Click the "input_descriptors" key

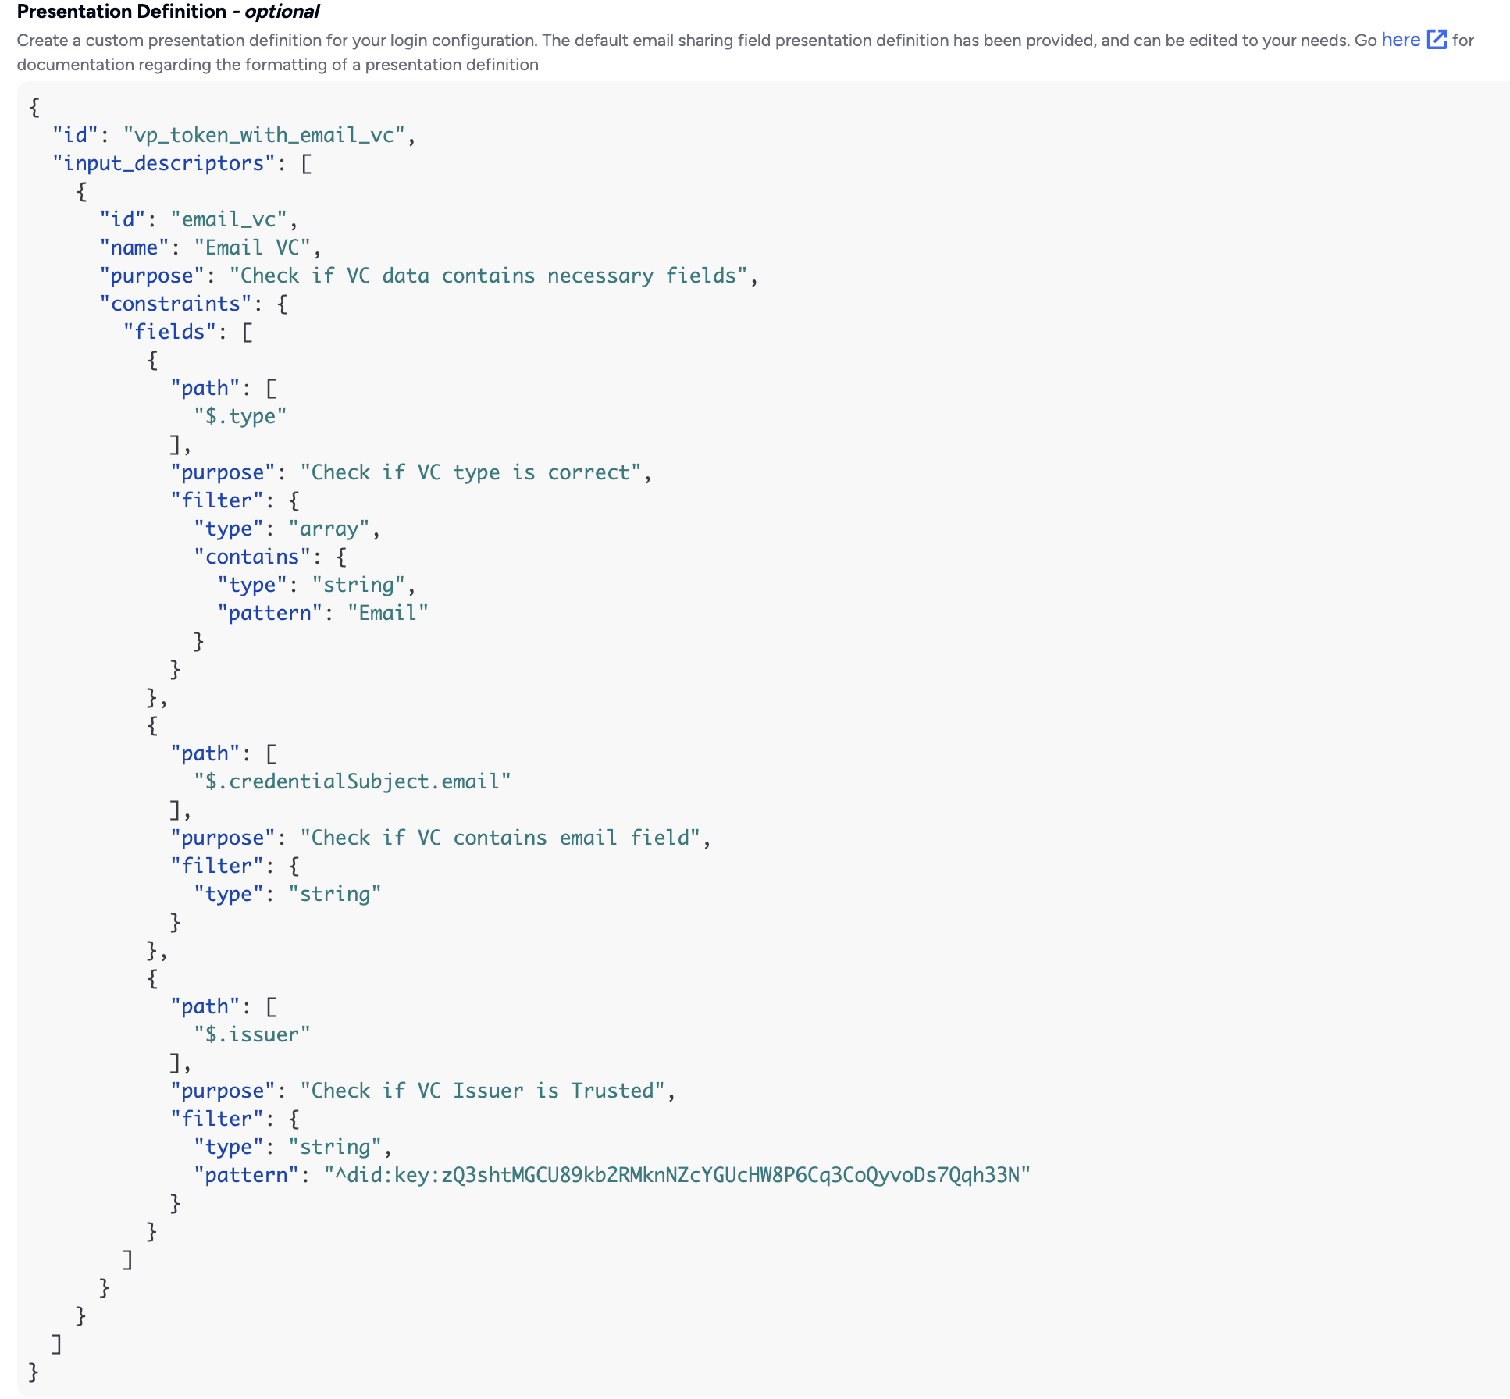(x=164, y=163)
